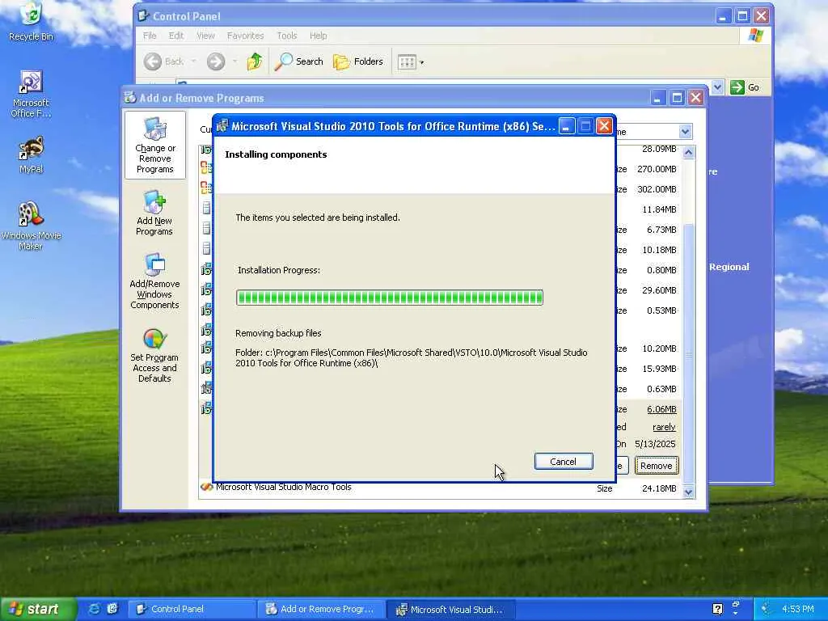
Task: Open Set Program Access and Defaults
Action: click(154, 355)
